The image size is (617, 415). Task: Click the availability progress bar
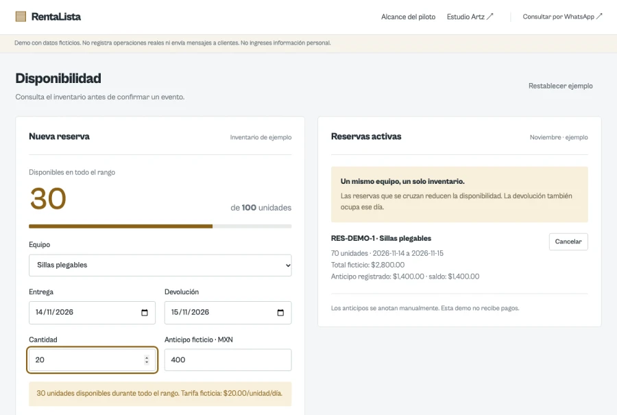click(x=160, y=226)
